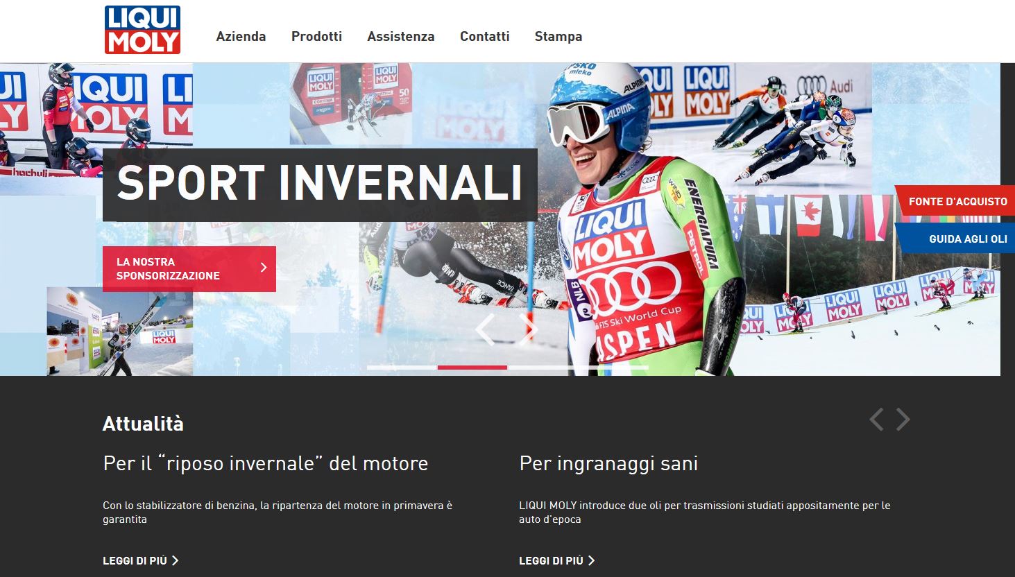The image size is (1015, 577).
Task: Advance to next hero slide arrow
Action: click(x=529, y=329)
